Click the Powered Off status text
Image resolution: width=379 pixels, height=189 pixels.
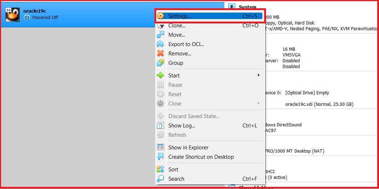[x=45, y=17]
